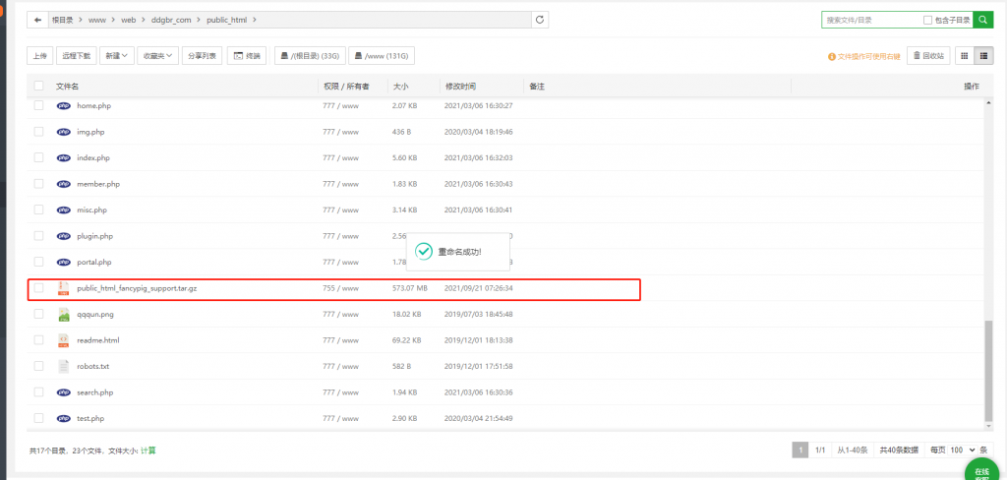Open the recycle bin (回收站)
1007x480 pixels.
click(x=928, y=56)
